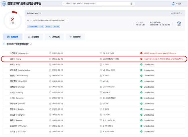This screenshot has height=137, width=188.
Task: Click the version icon in Jiangmin row
Action: coord(101,98)
